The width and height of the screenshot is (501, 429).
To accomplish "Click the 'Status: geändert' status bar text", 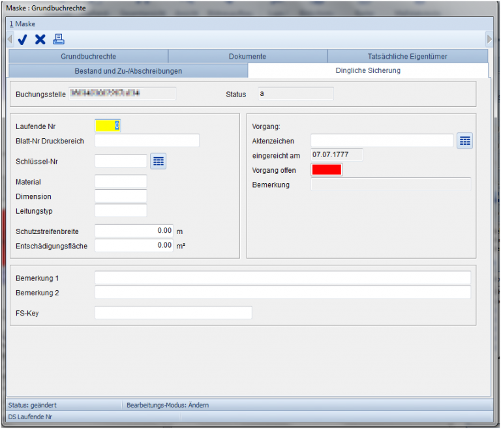I will coord(32,405).
